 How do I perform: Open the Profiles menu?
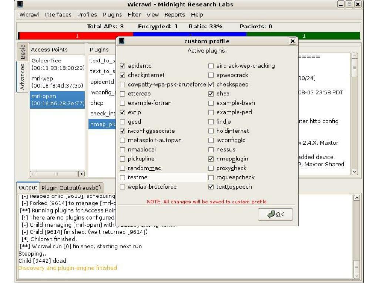pyautogui.click(x=87, y=15)
